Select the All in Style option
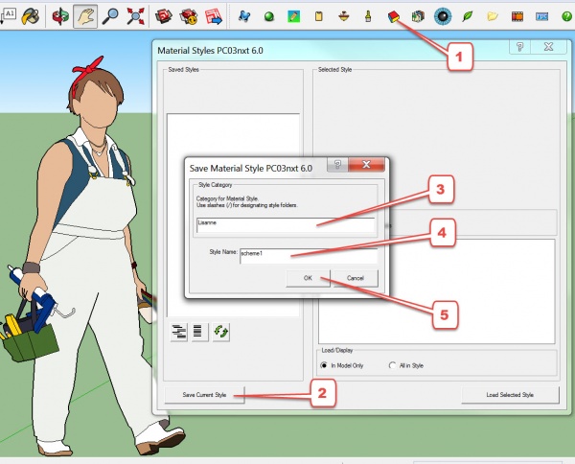Viewport: 575px width, 464px height. (393, 364)
